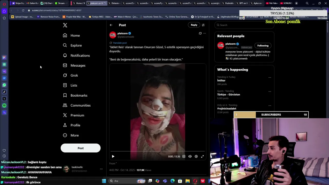The width and height of the screenshot is (329, 185).
Task: Switch to the Stream browser tab
Action: [61, 3]
